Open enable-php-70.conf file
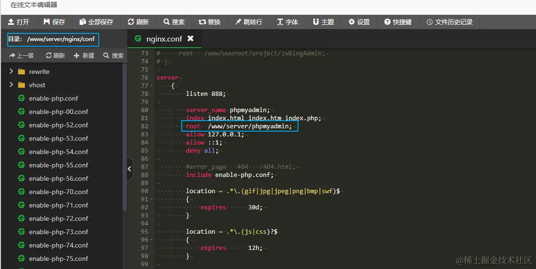536x269 pixels. [x=59, y=192]
